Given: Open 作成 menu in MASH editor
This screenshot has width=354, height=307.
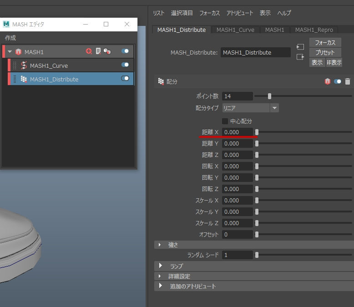Looking at the screenshot, I should coord(10,38).
